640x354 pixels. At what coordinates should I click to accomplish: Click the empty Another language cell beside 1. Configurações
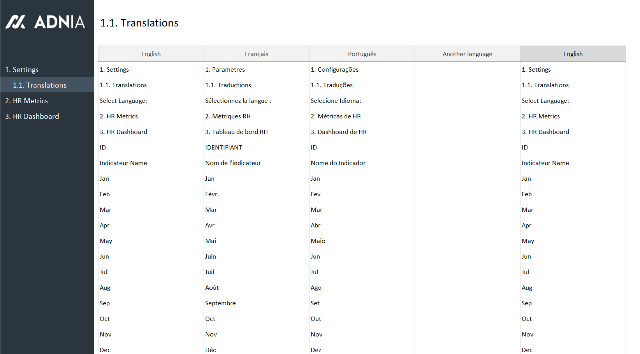tap(467, 70)
